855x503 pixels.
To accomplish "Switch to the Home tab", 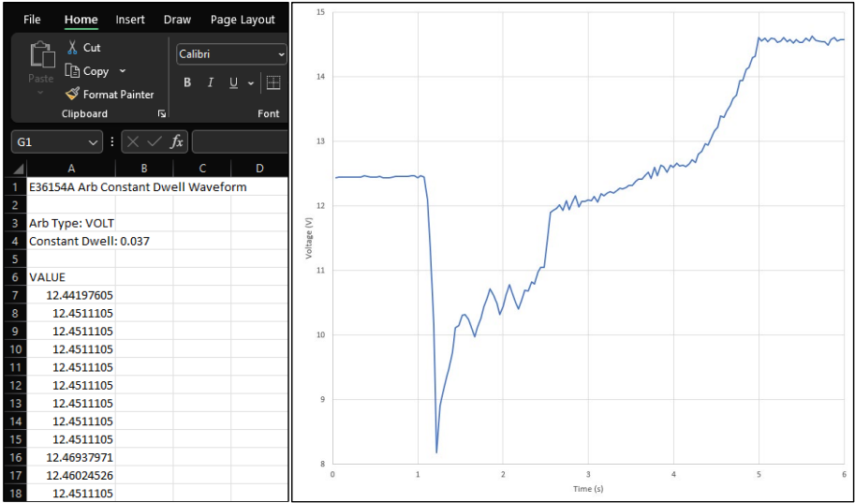I will [x=81, y=20].
